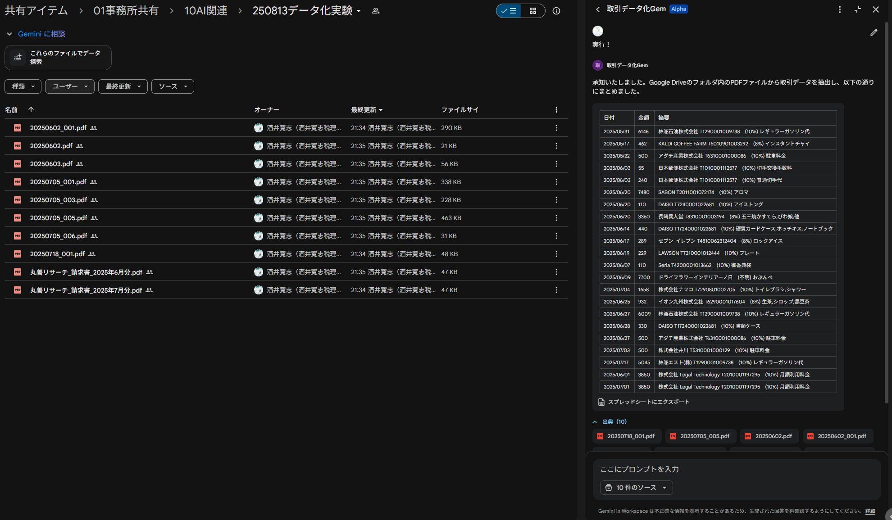The image size is (892, 520).
Task: Switch to list layout view
Action: [509, 11]
